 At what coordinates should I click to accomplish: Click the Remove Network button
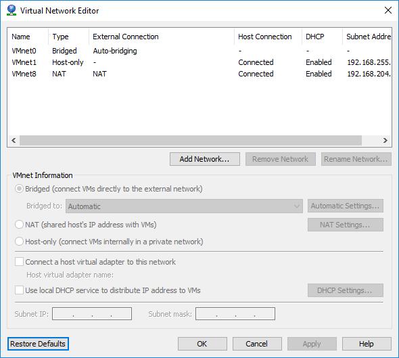[x=281, y=159]
